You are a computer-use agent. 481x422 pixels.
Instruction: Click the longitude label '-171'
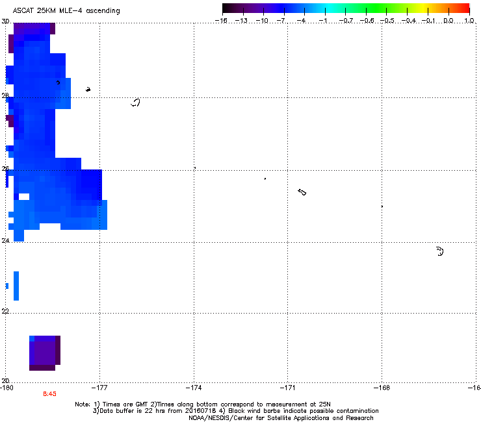point(287,388)
